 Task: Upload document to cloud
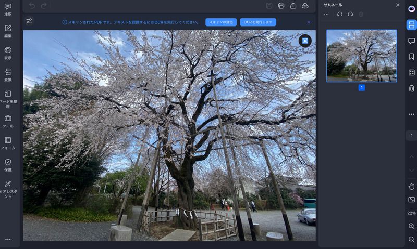click(x=305, y=6)
